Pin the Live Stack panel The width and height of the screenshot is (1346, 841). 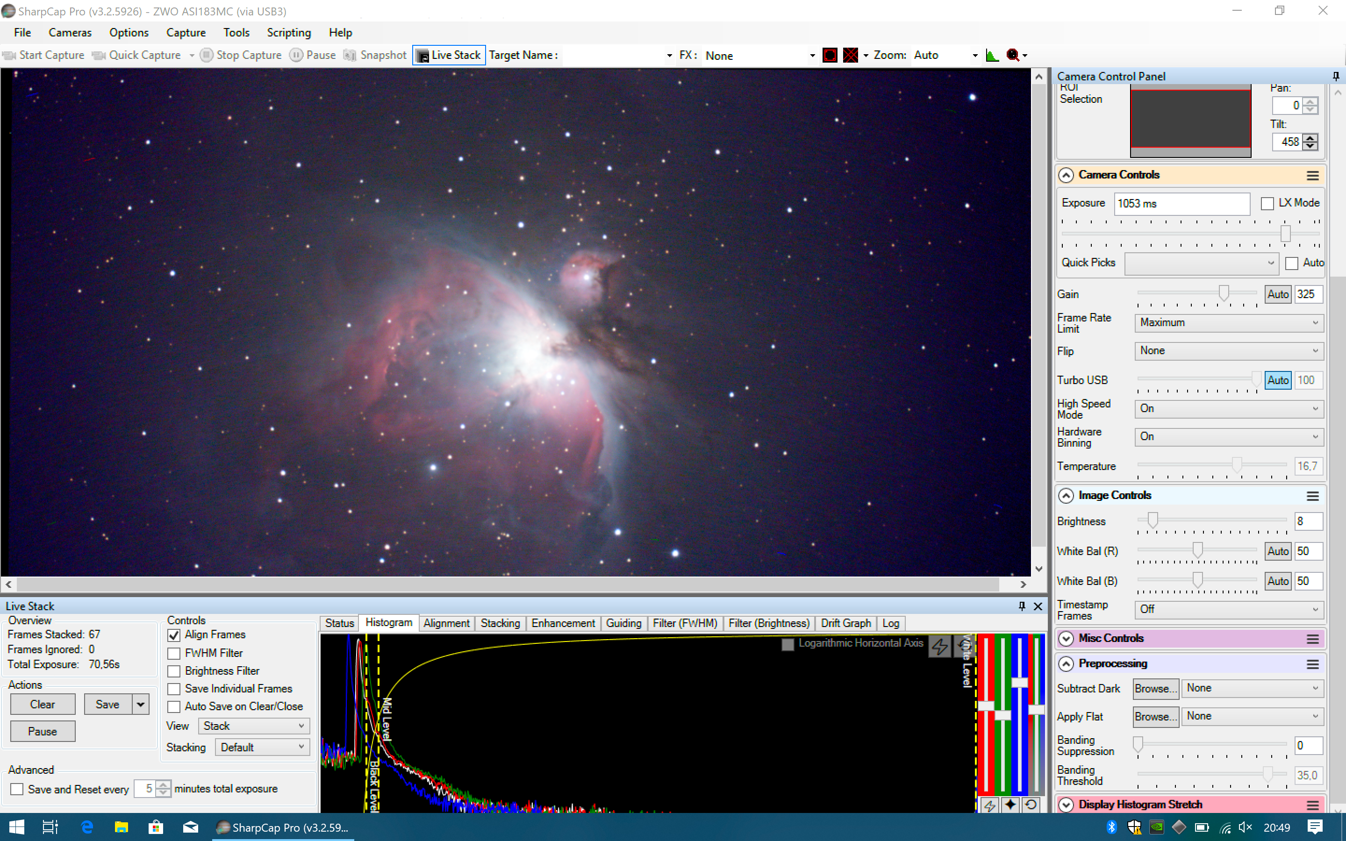[1022, 606]
